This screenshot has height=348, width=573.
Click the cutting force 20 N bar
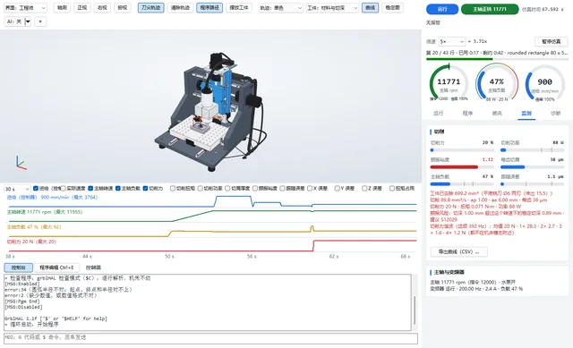point(462,150)
